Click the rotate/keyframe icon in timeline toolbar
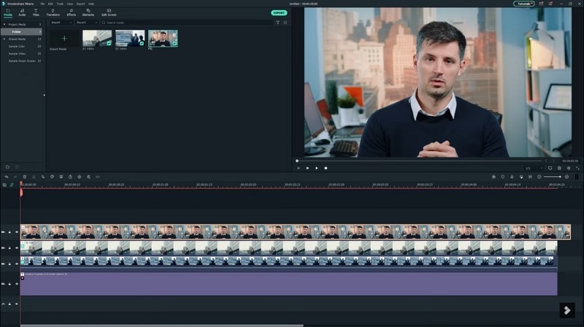Screen dimensions: 584x327 pyautogui.click(x=88, y=177)
